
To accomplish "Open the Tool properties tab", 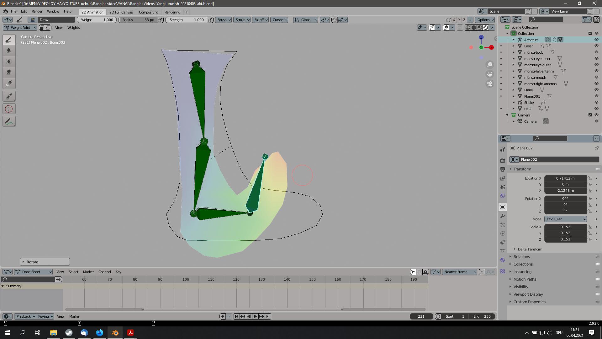I will point(503,149).
